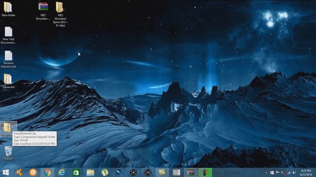Open uTorrent from the taskbar
This screenshot has width=316, height=177.
(105, 173)
